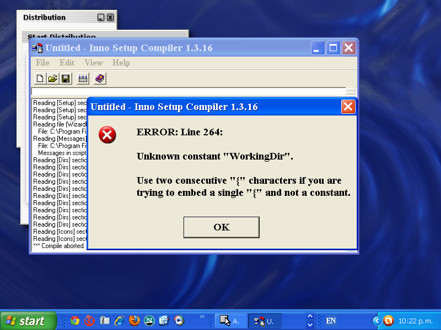441x330 pixels.
Task: Click the Inno Setup Compiler title bar icon
Action: pos(37,48)
